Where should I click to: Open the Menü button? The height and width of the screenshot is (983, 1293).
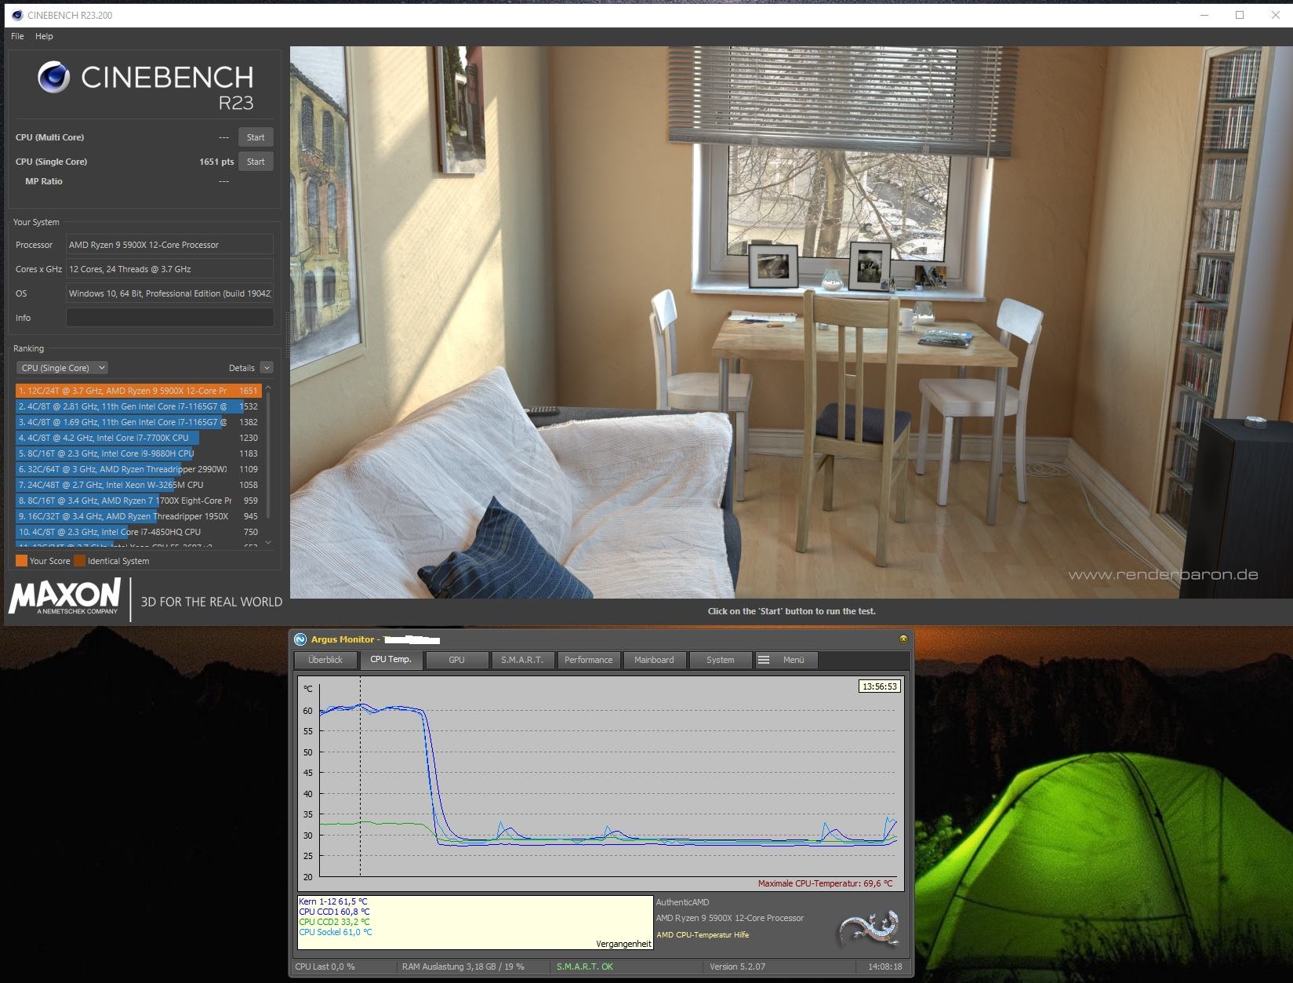coord(786,660)
